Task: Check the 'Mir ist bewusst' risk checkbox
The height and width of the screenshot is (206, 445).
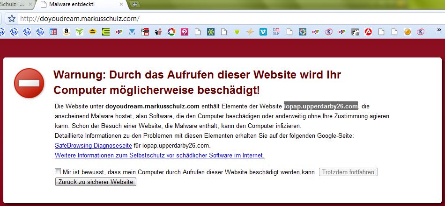Action: 58,171
